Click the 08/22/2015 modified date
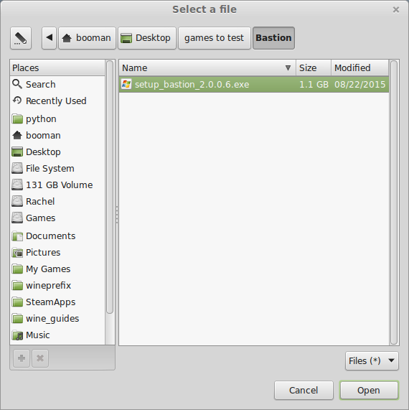 360,85
